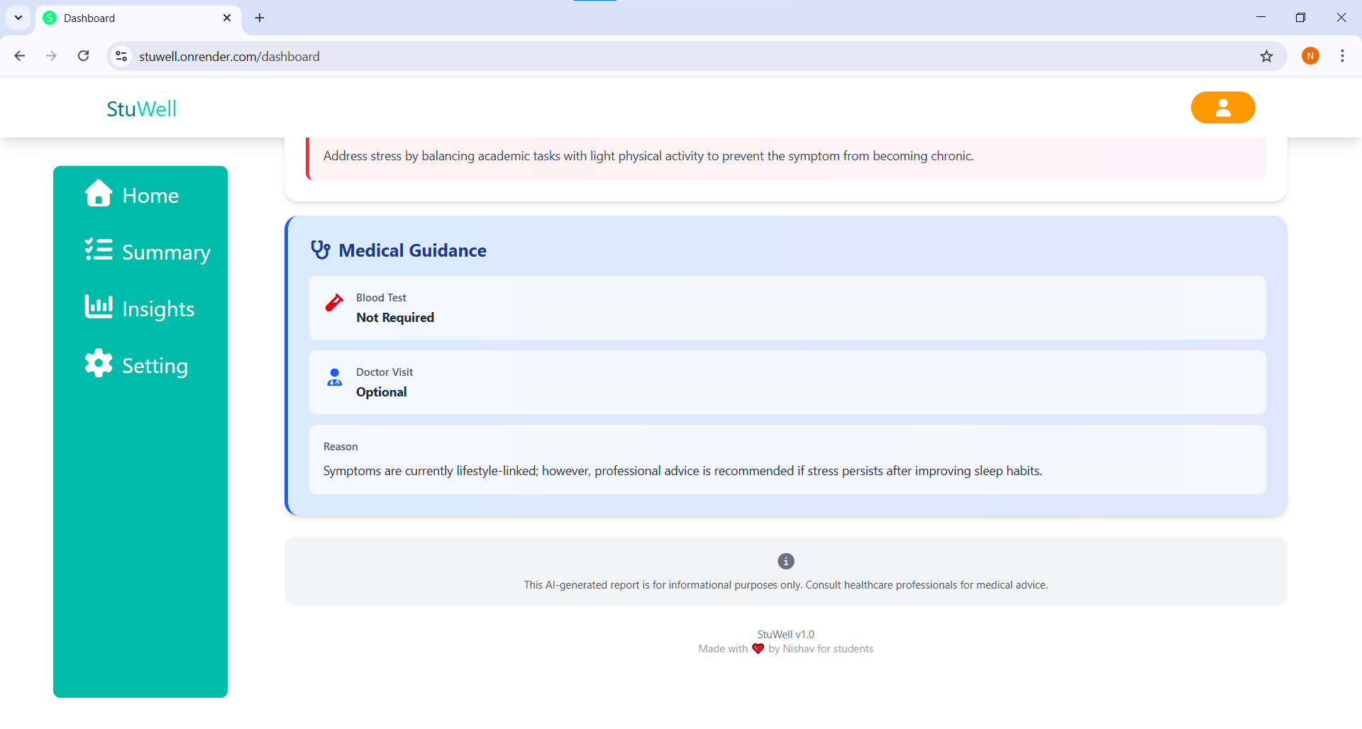The image size is (1362, 729).
Task: Select the 'Not Required' blood test value
Action: coord(395,318)
